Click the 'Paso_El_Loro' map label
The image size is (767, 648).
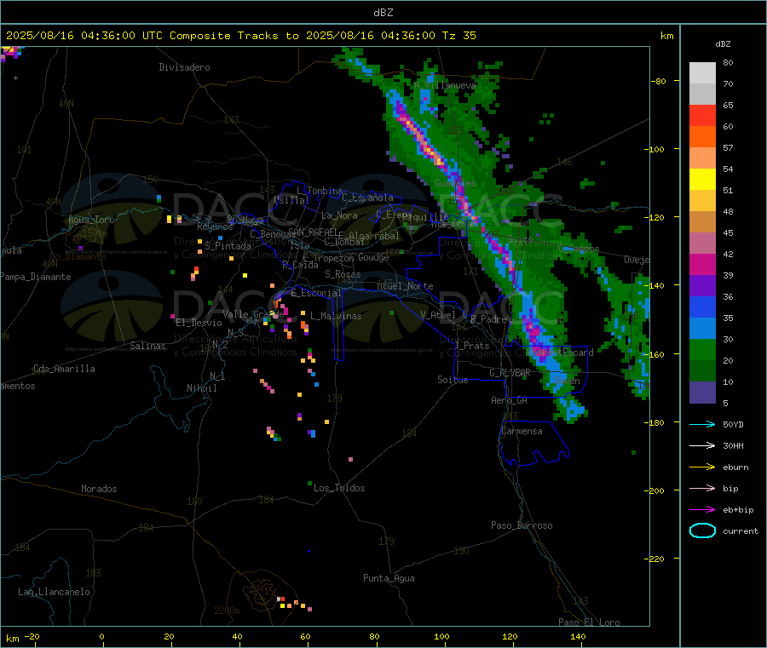click(x=589, y=622)
